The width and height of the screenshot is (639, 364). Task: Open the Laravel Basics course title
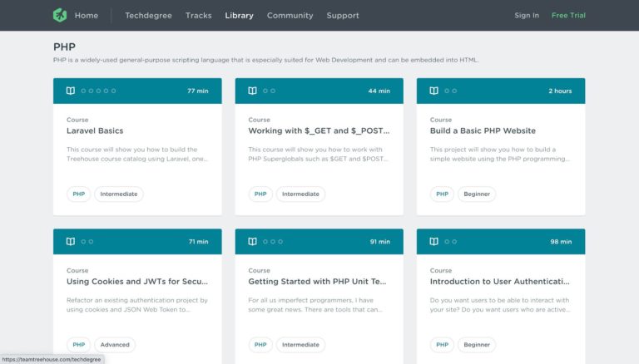tap(95, 130)
